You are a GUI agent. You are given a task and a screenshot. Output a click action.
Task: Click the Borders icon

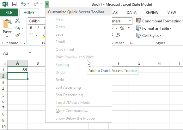[31, 35]
